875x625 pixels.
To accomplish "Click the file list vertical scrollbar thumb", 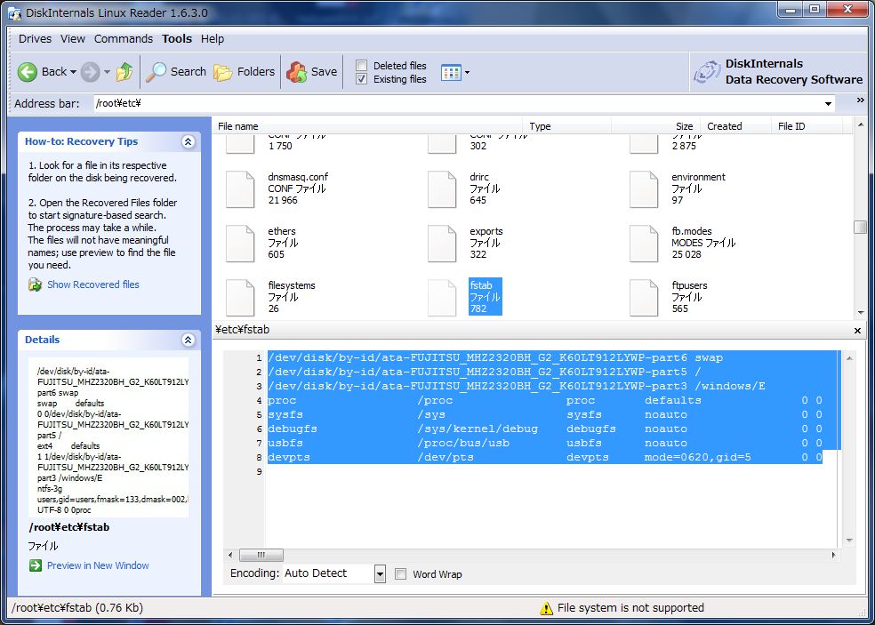I will click(860, 227).
